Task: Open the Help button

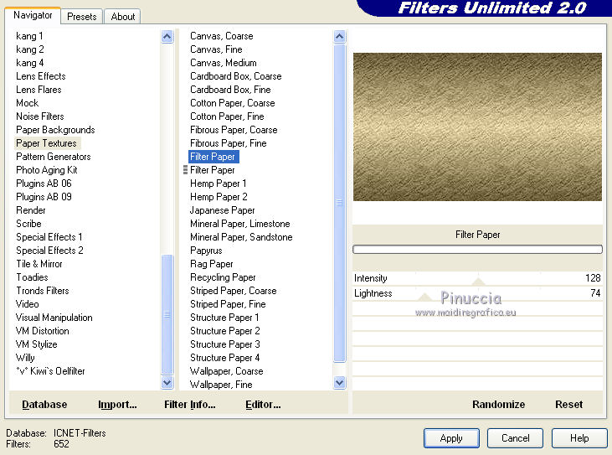Action: [579, 438]
